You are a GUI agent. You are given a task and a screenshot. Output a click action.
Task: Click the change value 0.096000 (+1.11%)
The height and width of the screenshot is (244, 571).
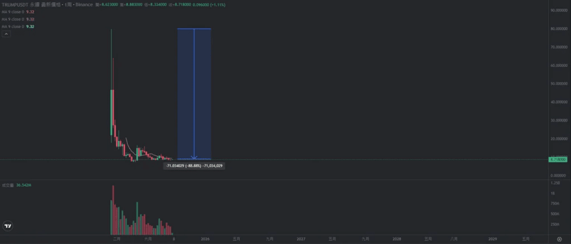click(x=209, y=4)
